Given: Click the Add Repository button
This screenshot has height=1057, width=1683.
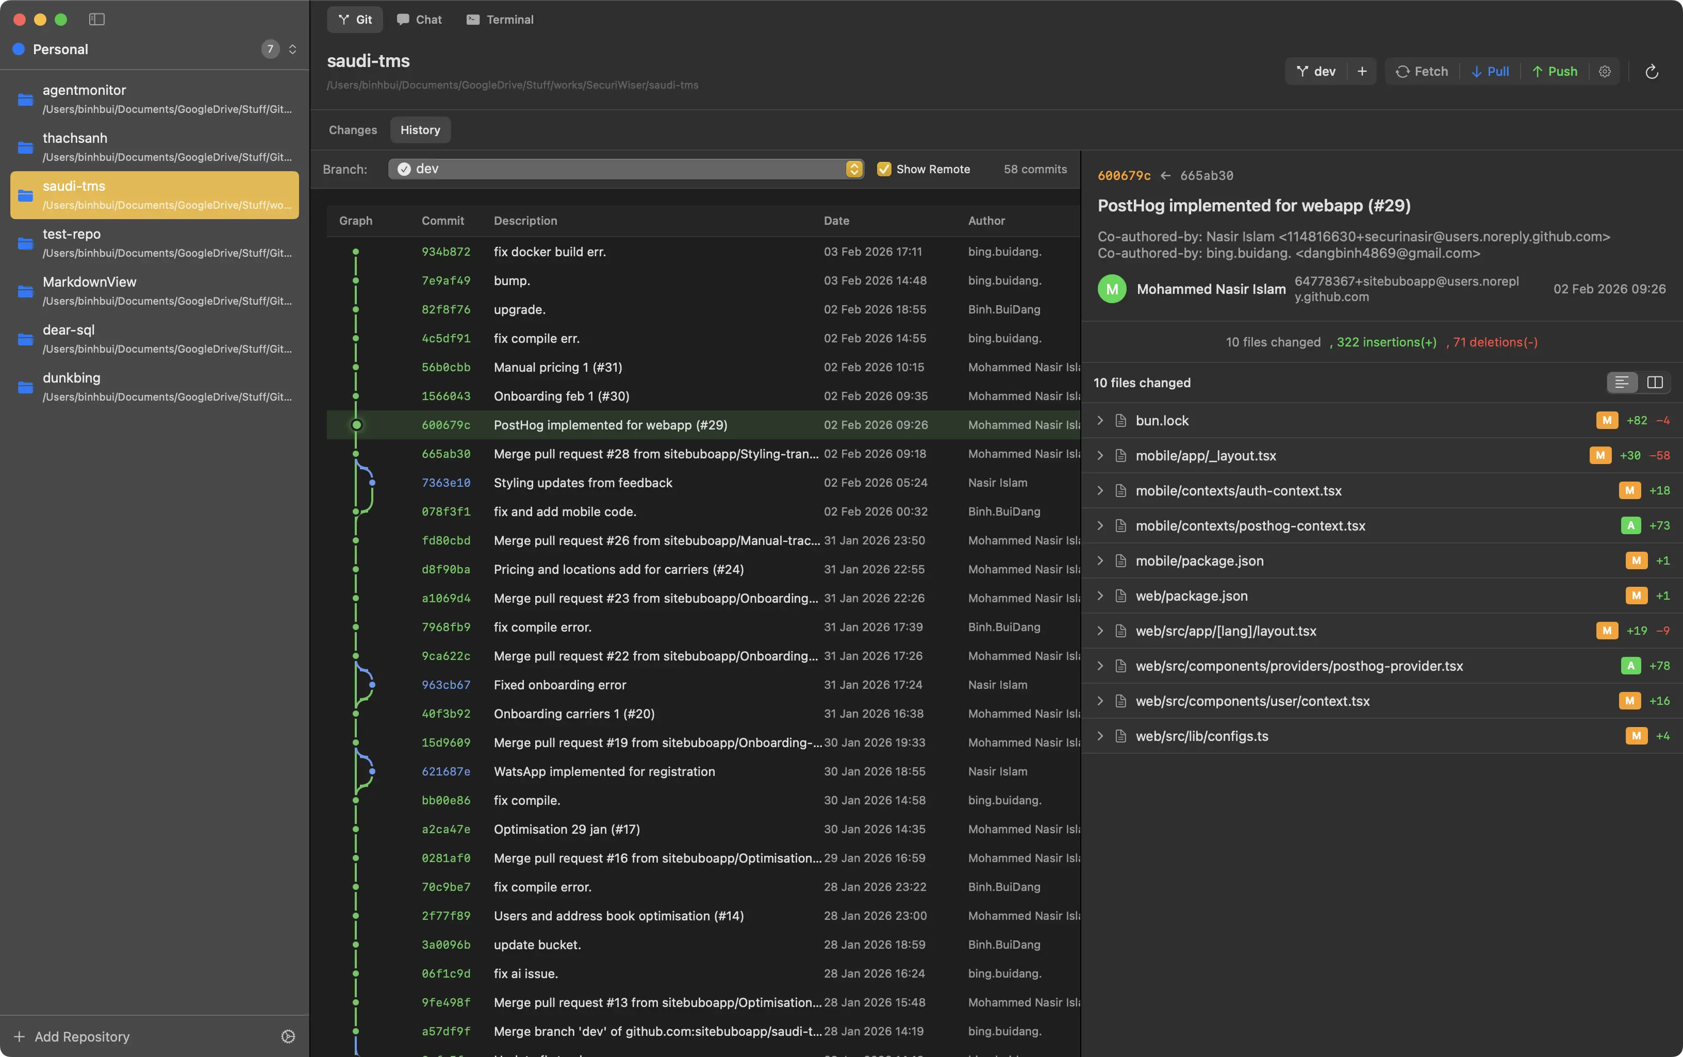Looking at the screenshot, I should 72,1036.
